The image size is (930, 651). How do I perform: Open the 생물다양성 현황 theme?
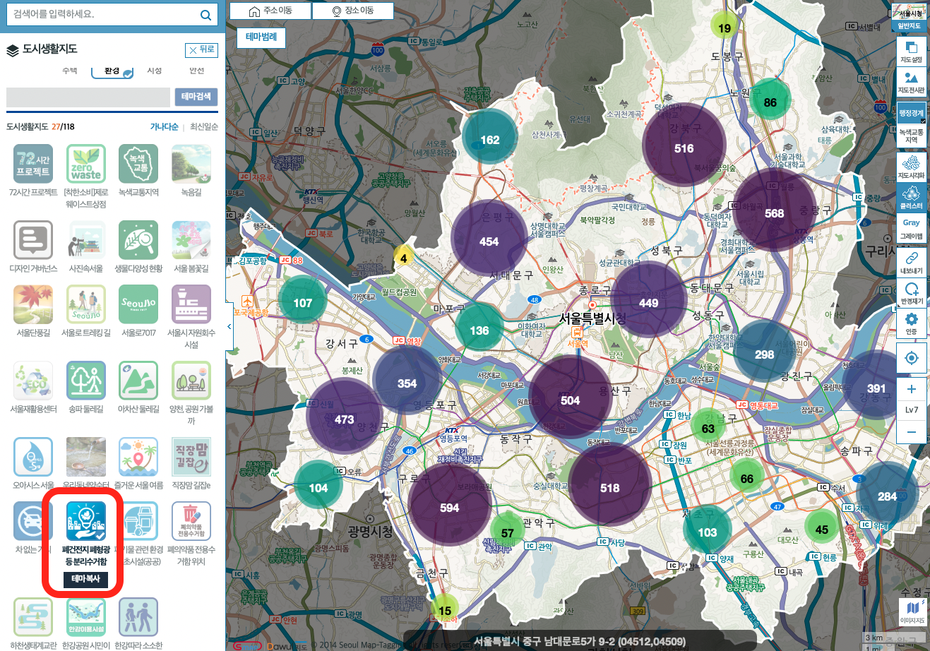pos(138,240)
